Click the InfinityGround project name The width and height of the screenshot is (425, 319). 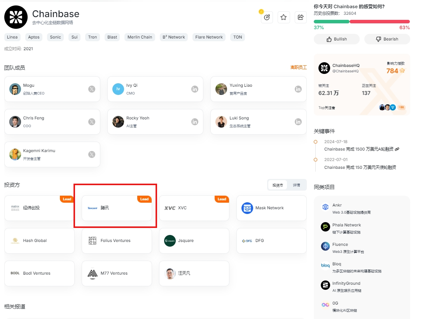[346, 283]
